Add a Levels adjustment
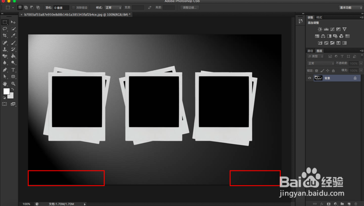The height and width of the screenshot is (206, 364). point(326,29)
